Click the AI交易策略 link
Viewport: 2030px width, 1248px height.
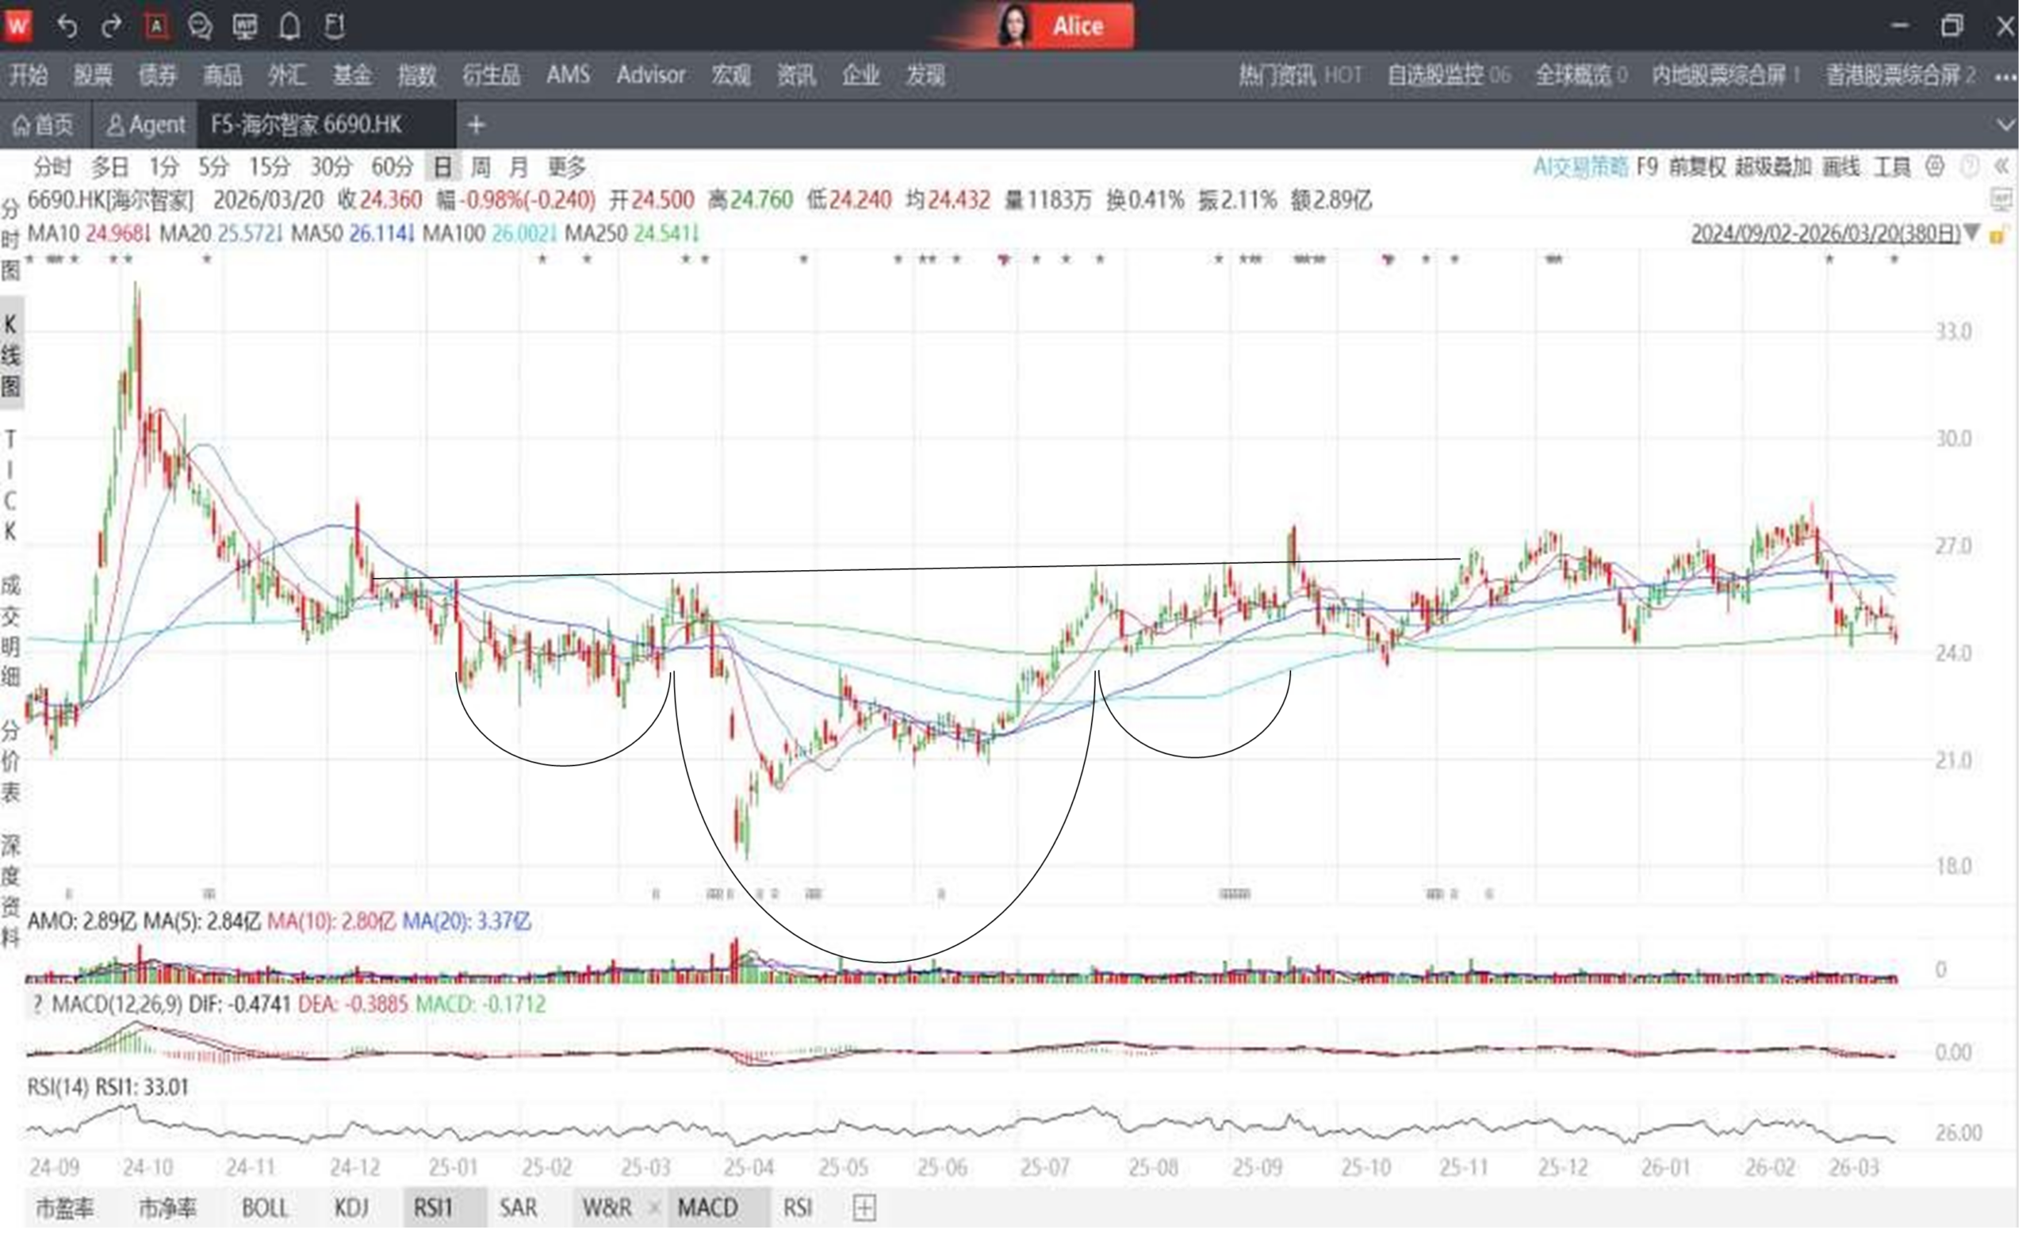1580,167
